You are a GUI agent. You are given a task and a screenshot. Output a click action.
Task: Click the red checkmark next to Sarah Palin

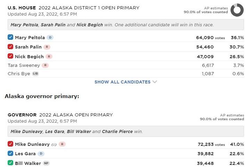10,47
